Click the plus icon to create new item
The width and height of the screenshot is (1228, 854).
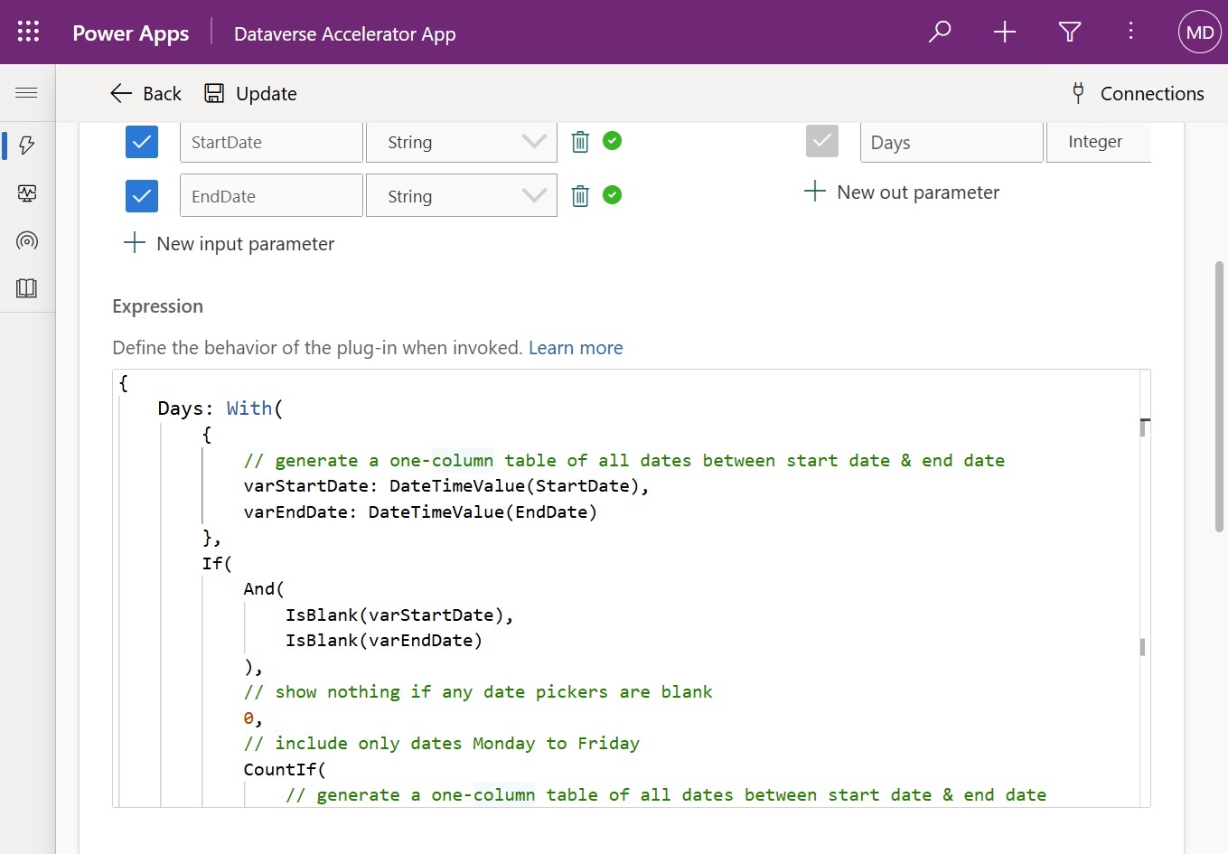click(x=1005, y=32)
